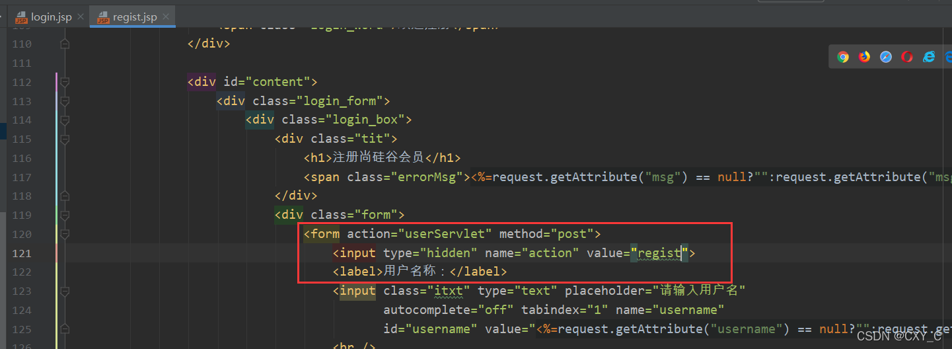Viewport: 952px width, 349px height.
Task: Click the method="post" attribute
Action: (546, 234)
